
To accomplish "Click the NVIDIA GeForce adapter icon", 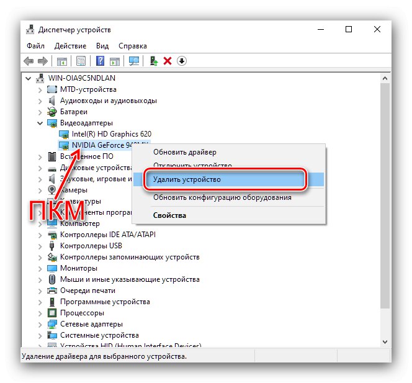I will tap(64, 145).
